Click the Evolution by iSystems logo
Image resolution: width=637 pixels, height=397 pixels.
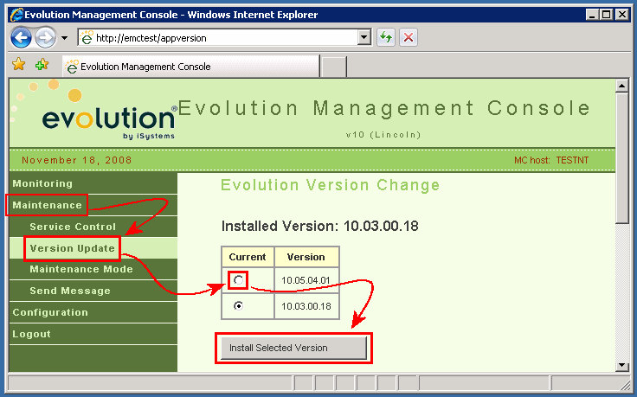(109, 120)
